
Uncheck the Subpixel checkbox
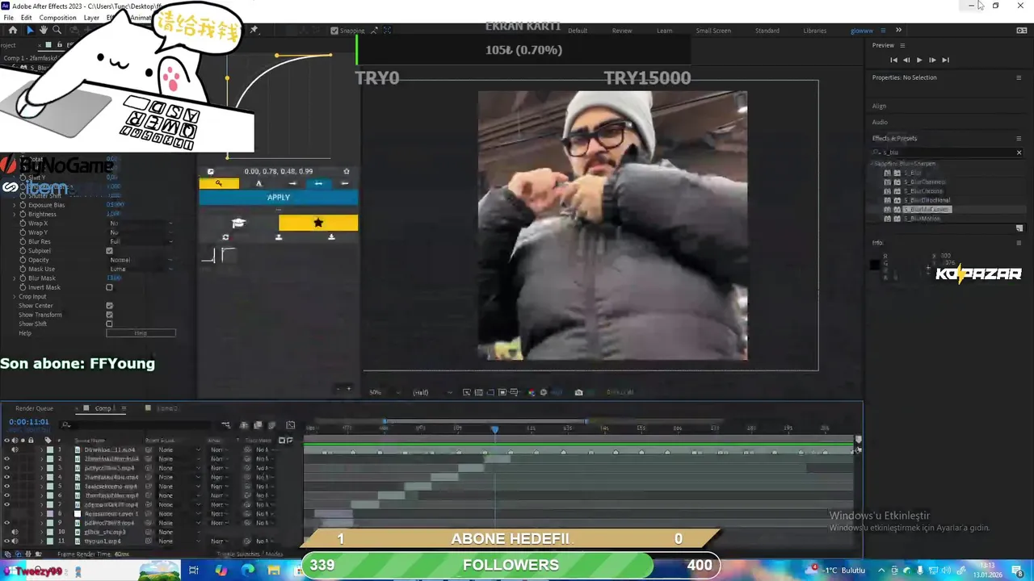(x=109, y=251)
